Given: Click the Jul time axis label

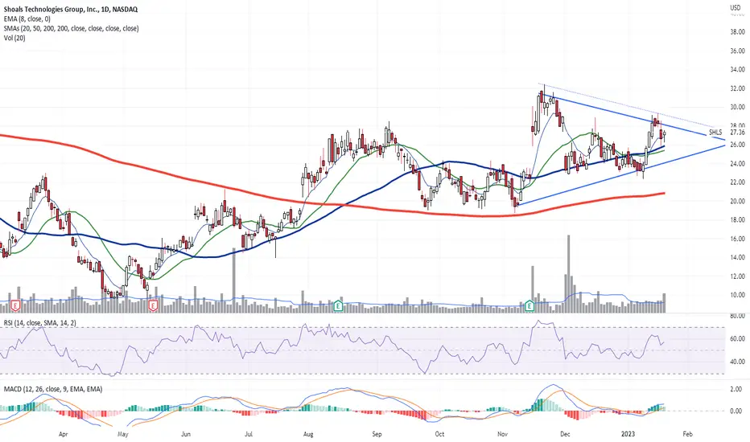Looking at the screenshot, I should [x=248, y=434].
